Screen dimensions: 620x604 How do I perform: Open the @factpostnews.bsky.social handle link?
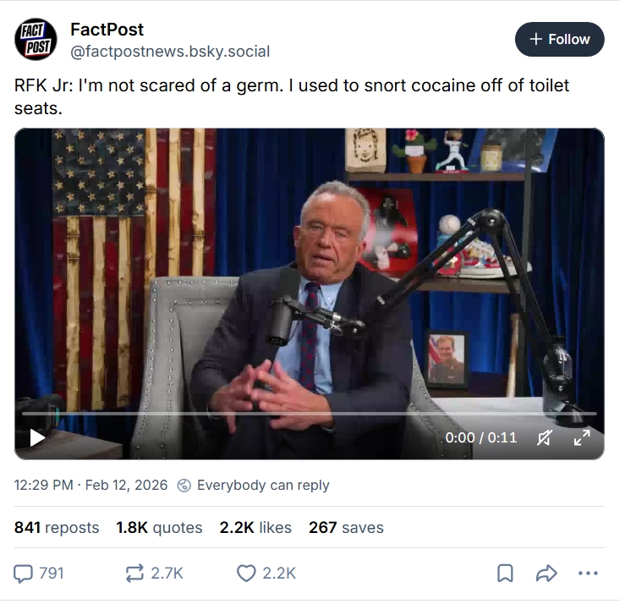coord(170,52)
